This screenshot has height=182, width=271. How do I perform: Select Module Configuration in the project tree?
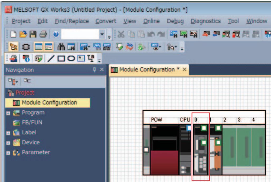click(x=48, y=103)
